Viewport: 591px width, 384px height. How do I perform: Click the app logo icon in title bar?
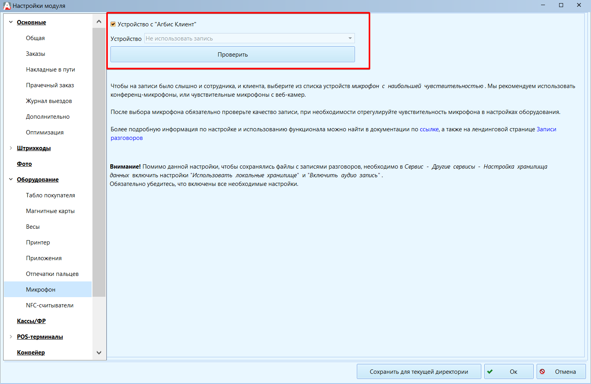(7, 6)
